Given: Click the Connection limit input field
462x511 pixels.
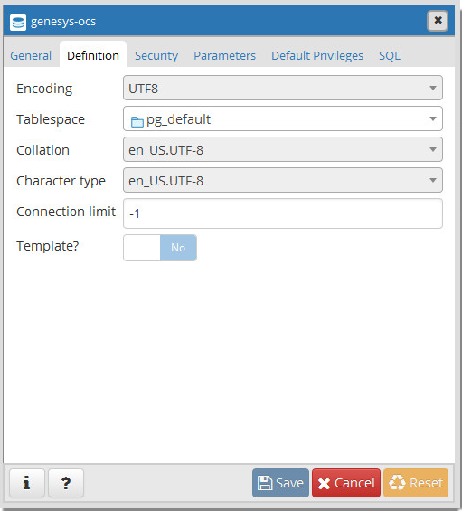Looking at the screenshot, I should [283, 213].
